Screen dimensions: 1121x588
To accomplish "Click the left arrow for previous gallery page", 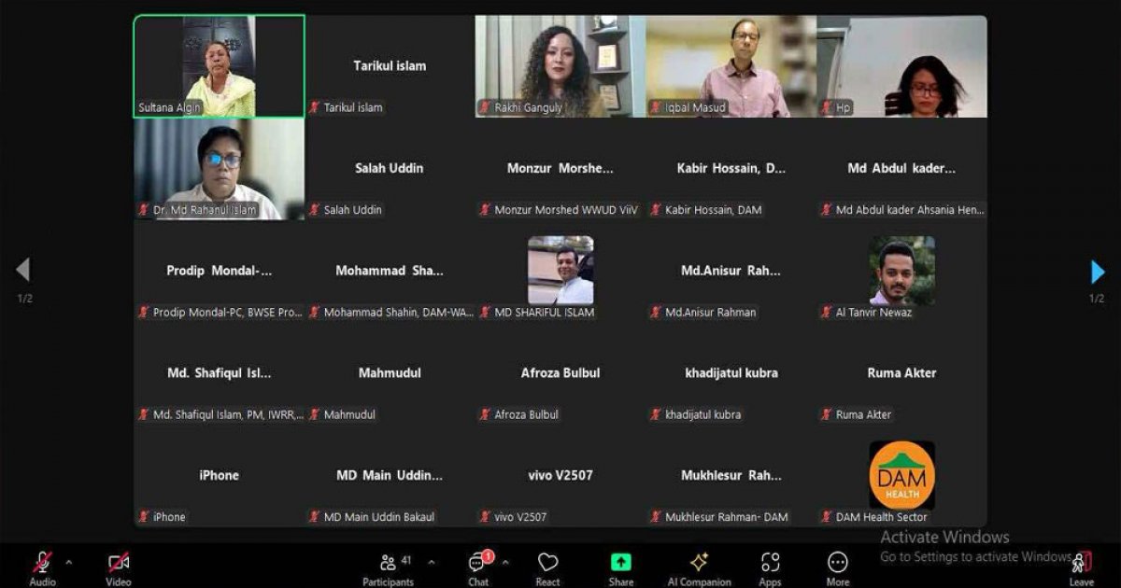I will pos(23,272).
